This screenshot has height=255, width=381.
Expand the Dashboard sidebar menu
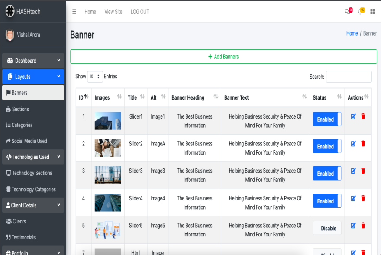(33, 61)
